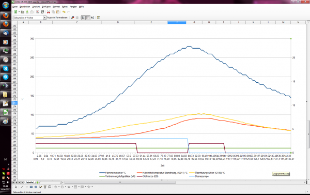Expand the stars shapes dropdown arrow
The height and width of the screenshot is (195, 310).
[x=92, y=187]
